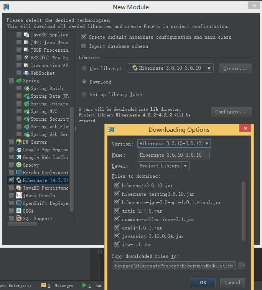This screenshot has height=290, width=262.
Task: Select Set up library later radio button
Action: (84, 94)
